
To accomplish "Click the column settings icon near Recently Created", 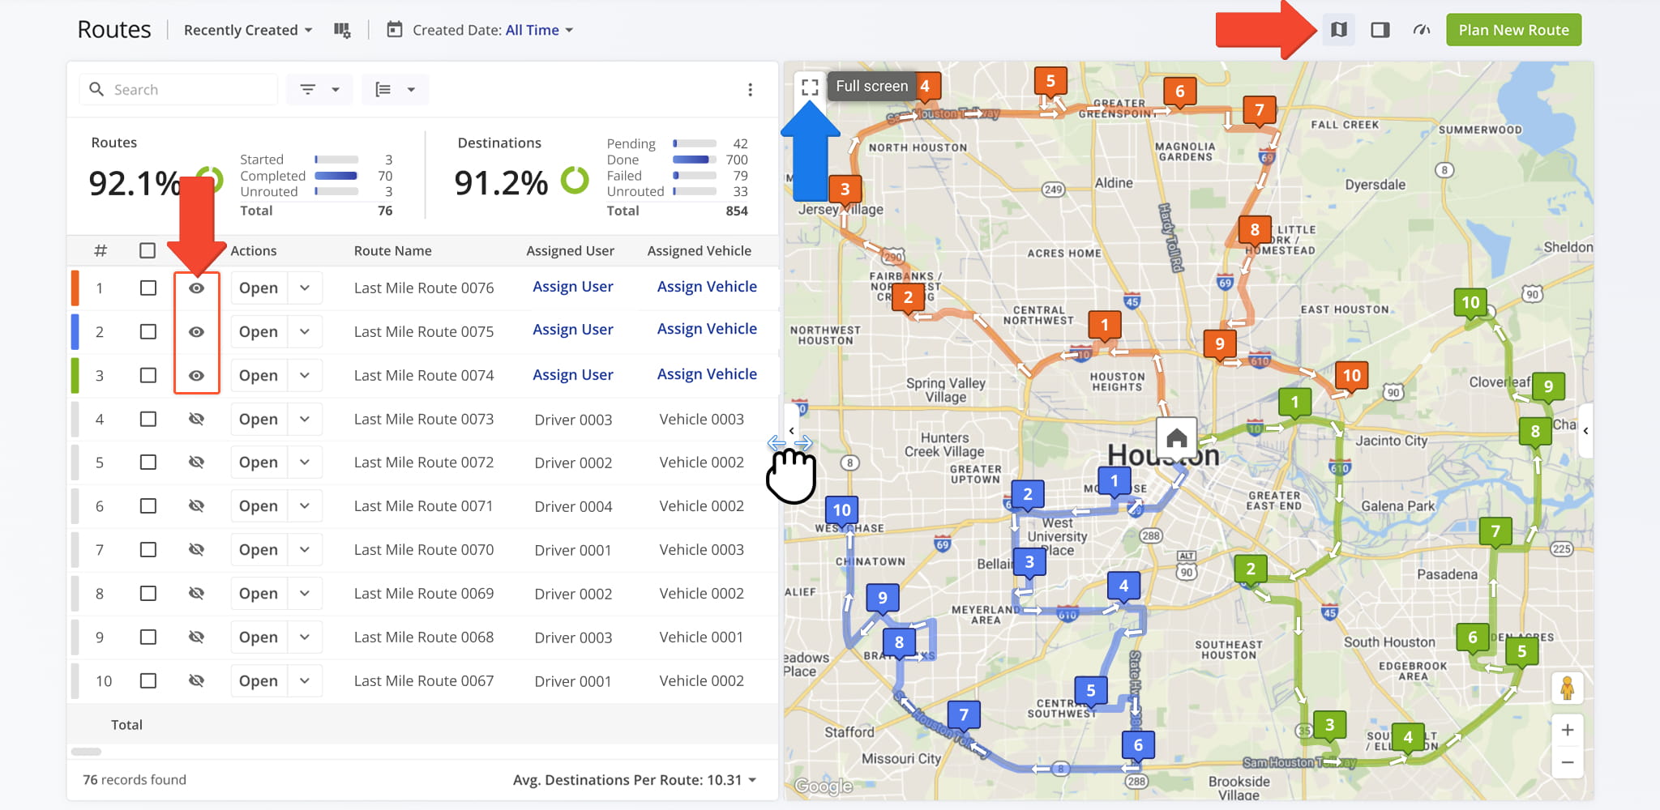I will [x=342, y=30].
